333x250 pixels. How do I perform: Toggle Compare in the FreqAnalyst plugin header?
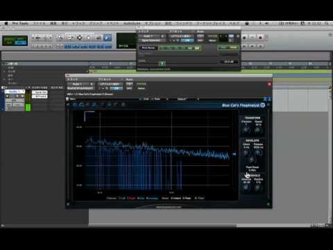(x=117, y=88)
